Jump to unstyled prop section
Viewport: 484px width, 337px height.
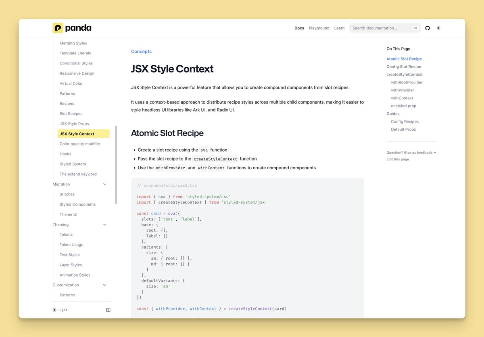(x=404, y=106)
